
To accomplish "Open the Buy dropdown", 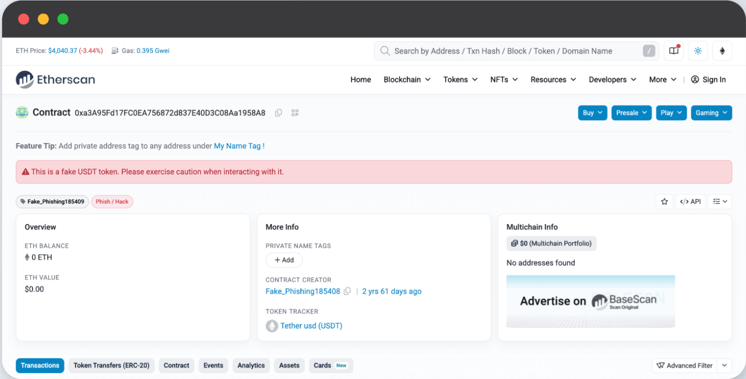I will click(x=593, y=113).
